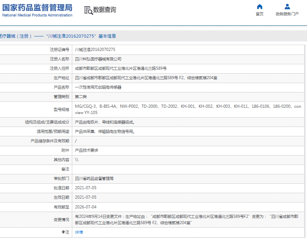The height and width of the screenshot is (239, 307).
Task: Select product name 一次性使用无创脑电传感器
Action: point(98,87)
